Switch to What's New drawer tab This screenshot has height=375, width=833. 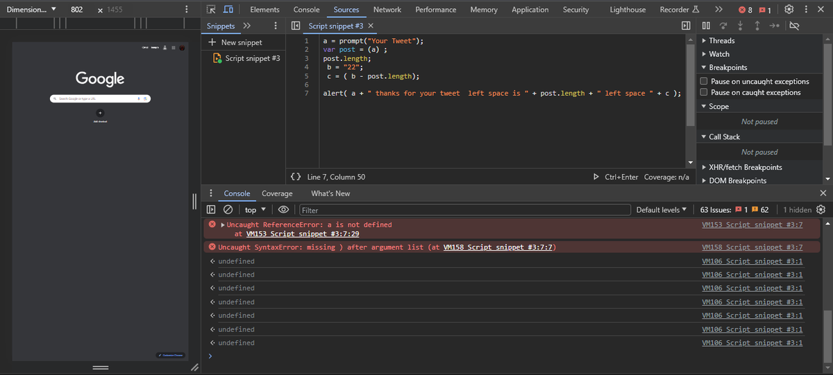point(330,193)
